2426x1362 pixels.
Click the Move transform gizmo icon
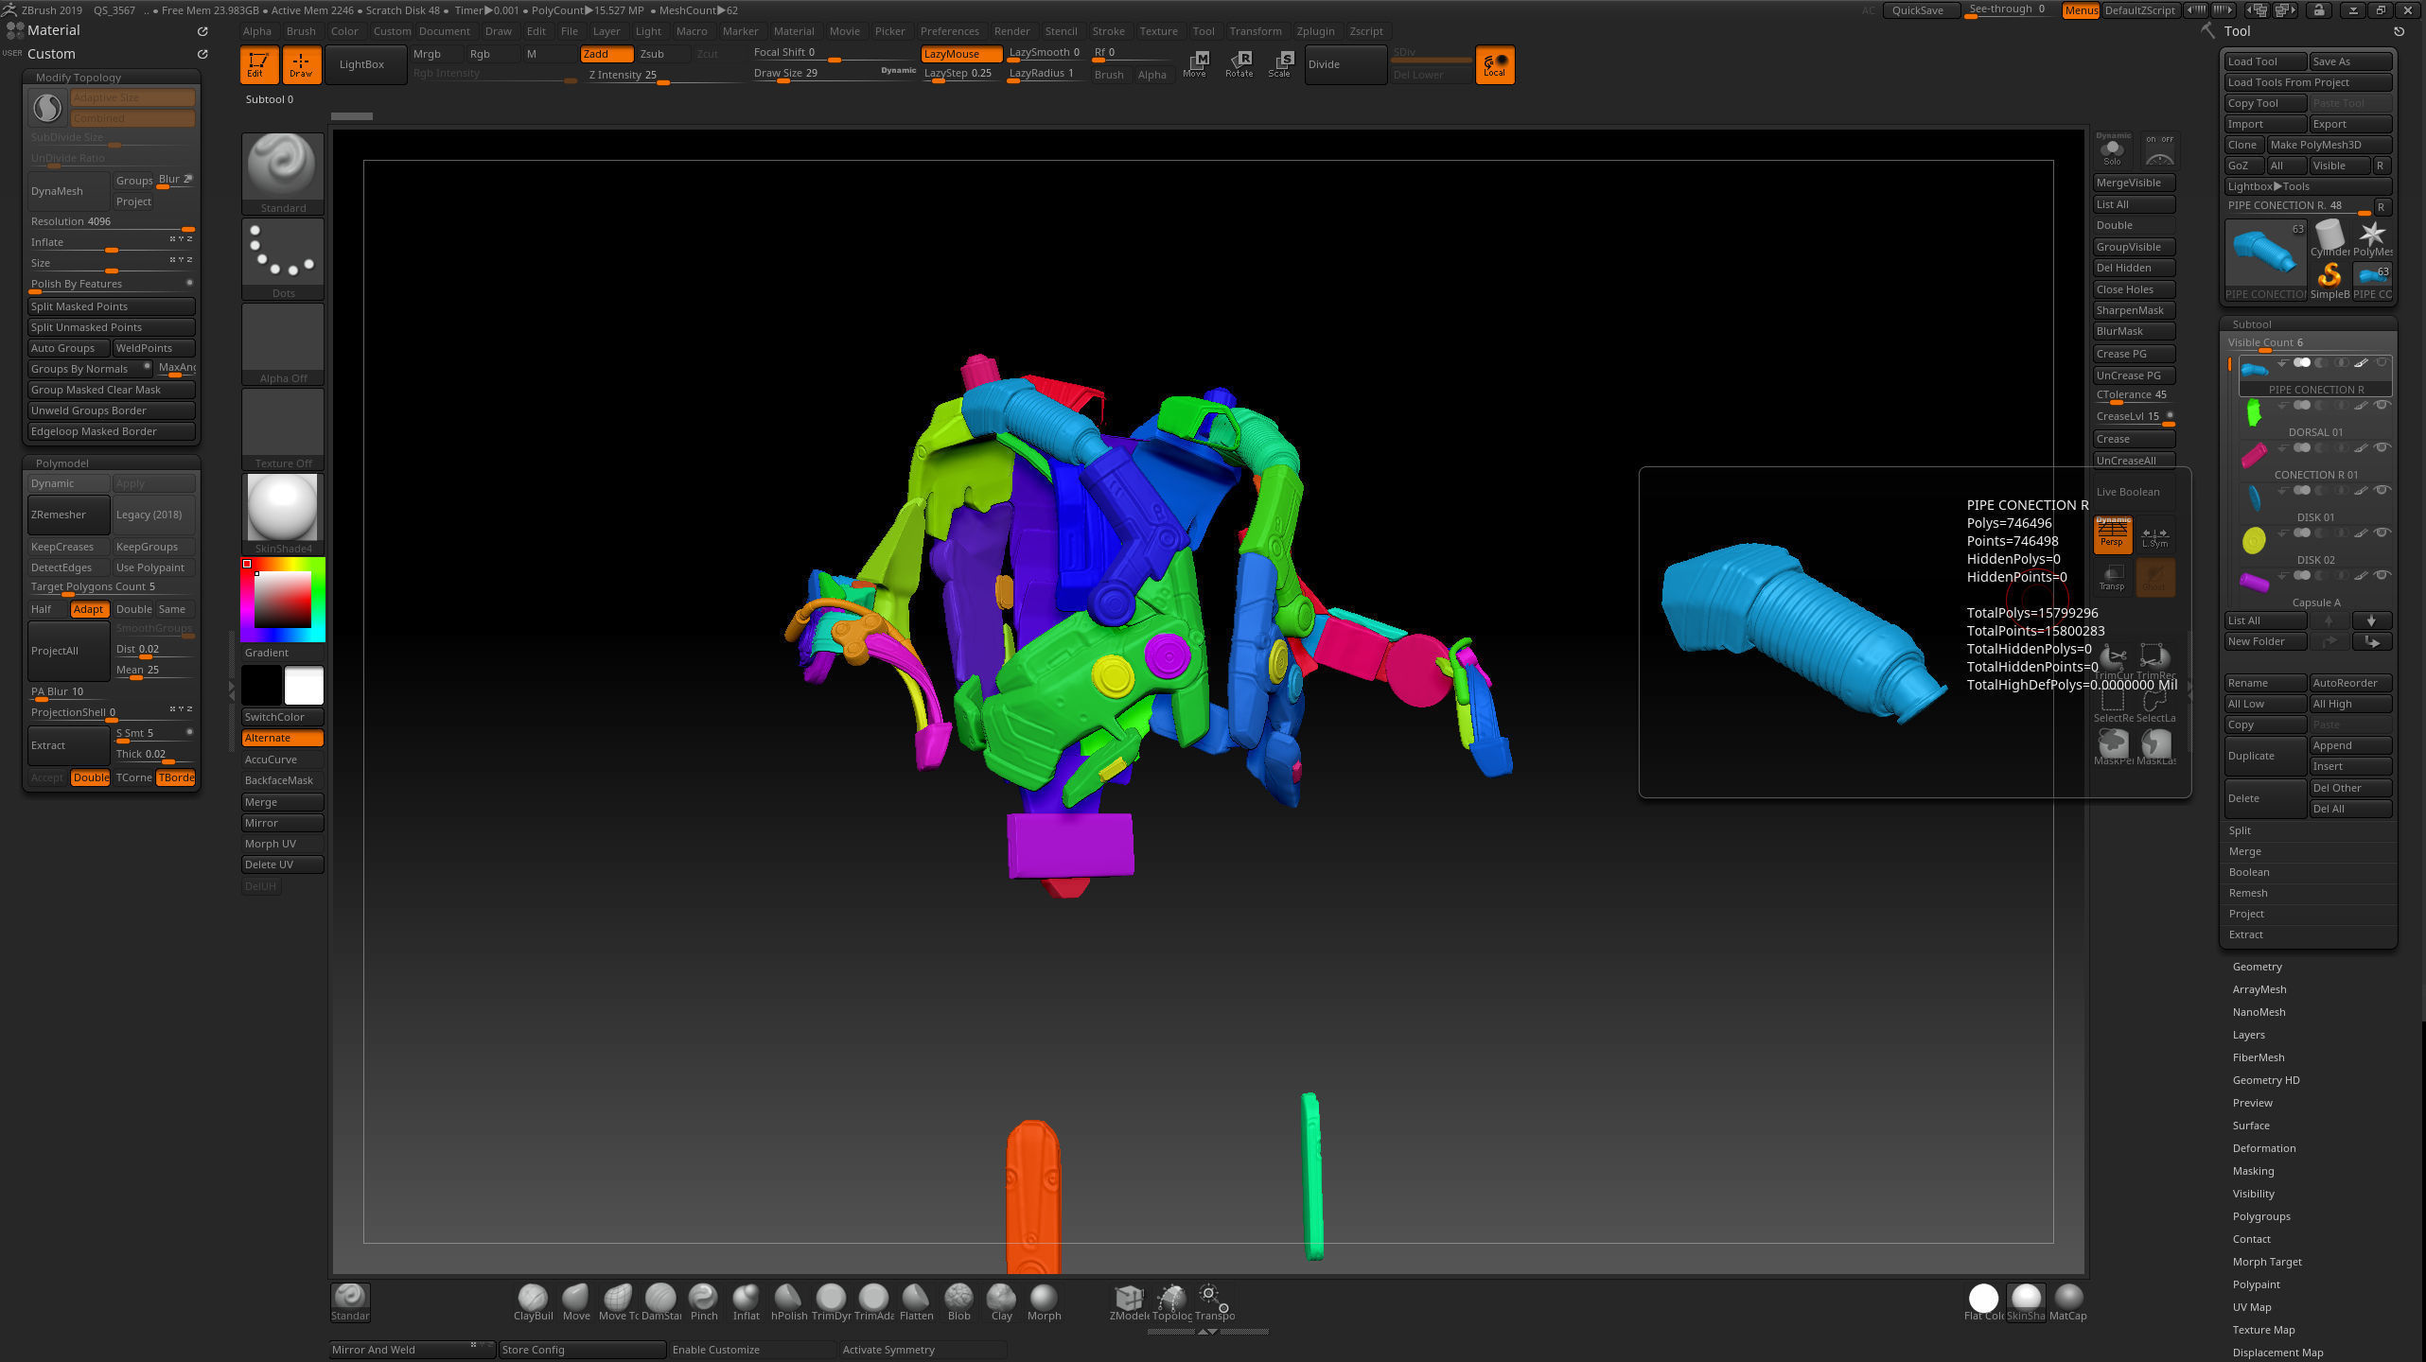(1195, 63)
